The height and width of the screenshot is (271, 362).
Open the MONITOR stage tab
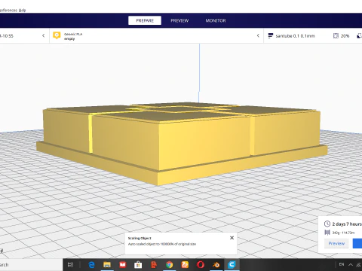coord(216,20)
